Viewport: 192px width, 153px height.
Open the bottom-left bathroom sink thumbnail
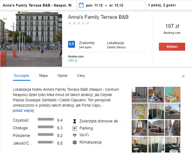click(x=140, y=144)
